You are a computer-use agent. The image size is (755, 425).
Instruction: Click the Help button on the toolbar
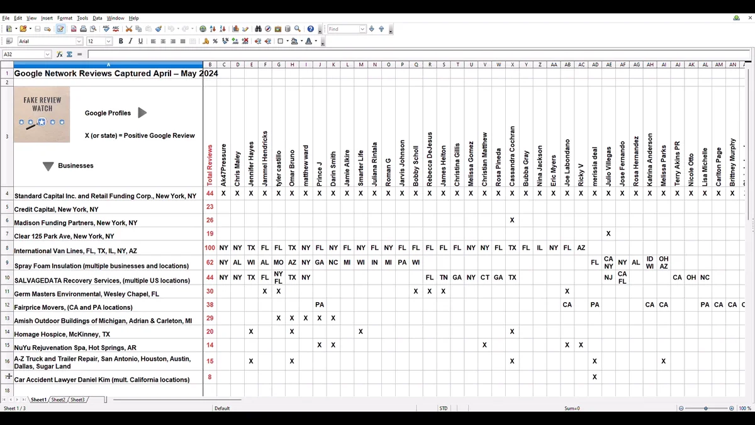310,29
